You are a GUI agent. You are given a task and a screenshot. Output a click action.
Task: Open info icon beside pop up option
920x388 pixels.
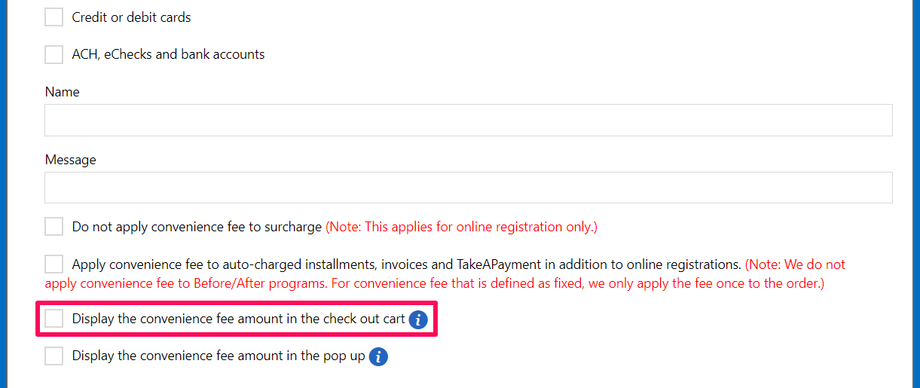click(378, 356)
